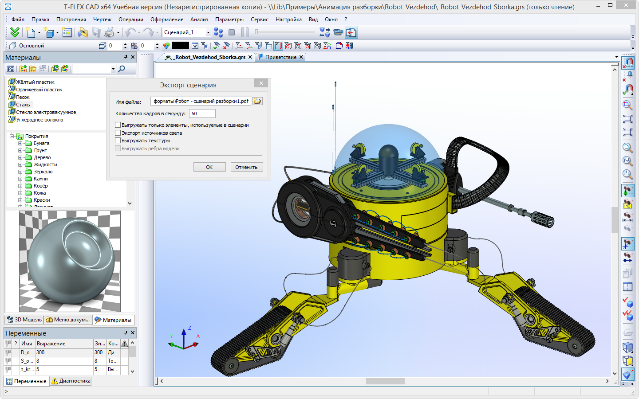The image size is (639, 399).
Task: Toggle the flag on the D_o variable row
Action: coord(8,352)
